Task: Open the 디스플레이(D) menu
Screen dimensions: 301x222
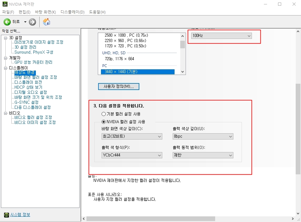Action: 72,12
